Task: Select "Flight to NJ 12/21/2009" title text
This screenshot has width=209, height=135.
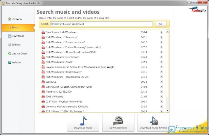Action: (x=59, y=92)
